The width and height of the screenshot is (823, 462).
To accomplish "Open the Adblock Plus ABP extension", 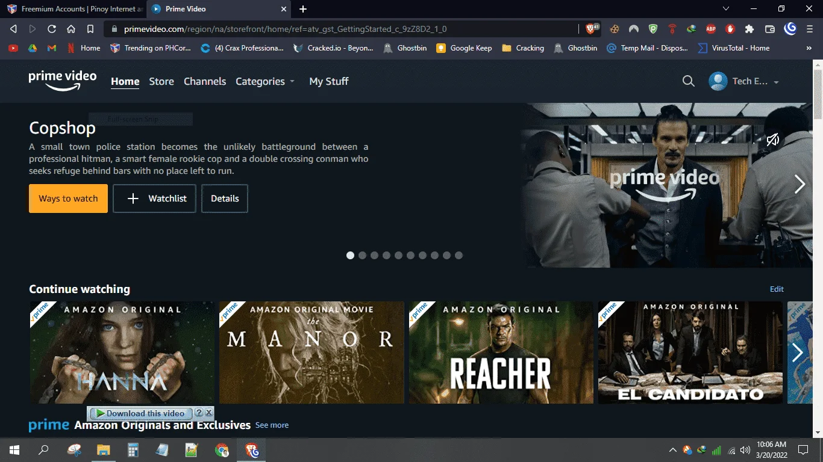I will coord(711,29).
